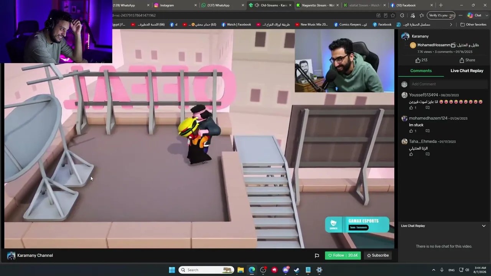The height and width of the screenshot is (276, 491).
Task: Open Microsoft Edge from the taskbar
Action: (252, 270)
